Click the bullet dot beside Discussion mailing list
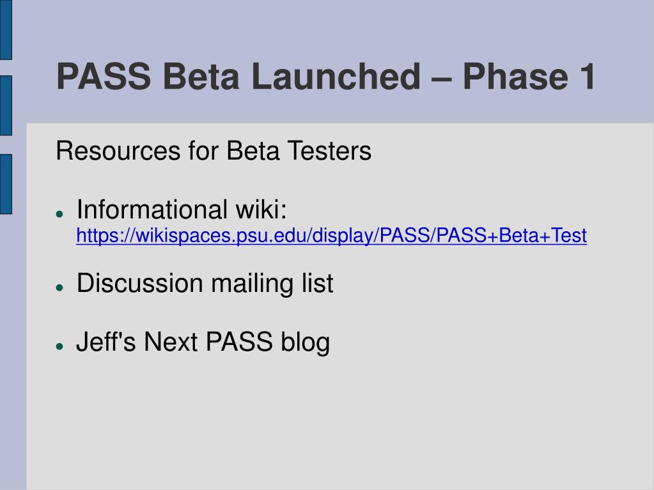Image resolution: width=654 pixels, height=490 pixels. tap(59, 287)
